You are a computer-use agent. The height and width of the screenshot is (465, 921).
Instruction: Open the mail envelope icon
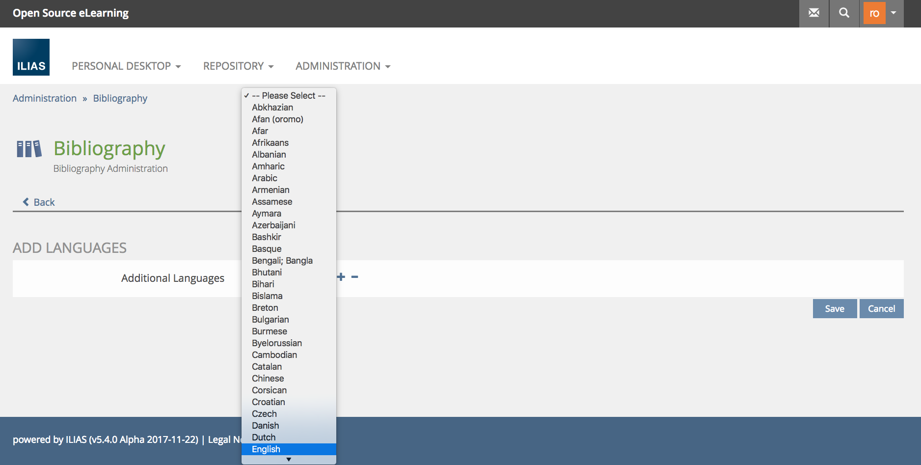(814, 13)
